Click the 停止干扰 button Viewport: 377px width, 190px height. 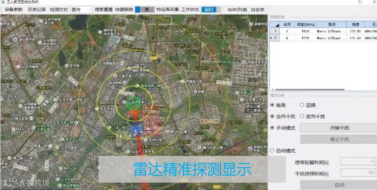(339, 139)
